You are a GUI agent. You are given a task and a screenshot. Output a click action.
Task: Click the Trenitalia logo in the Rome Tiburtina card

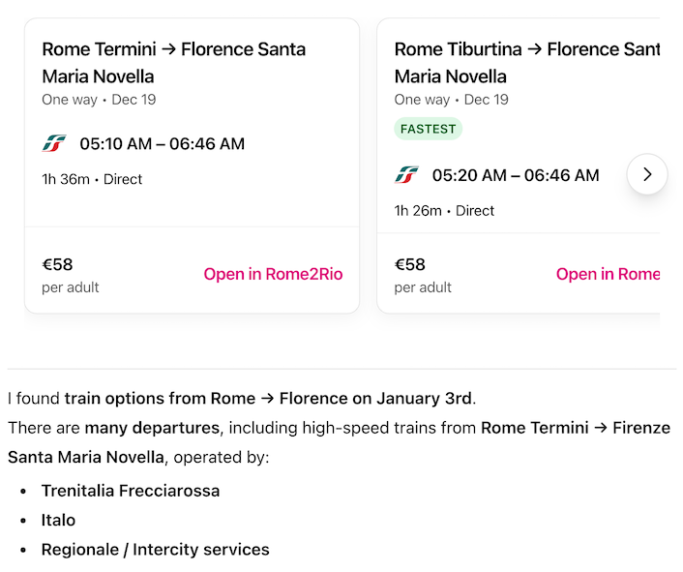pyautogui.click(x=406, y=175)
